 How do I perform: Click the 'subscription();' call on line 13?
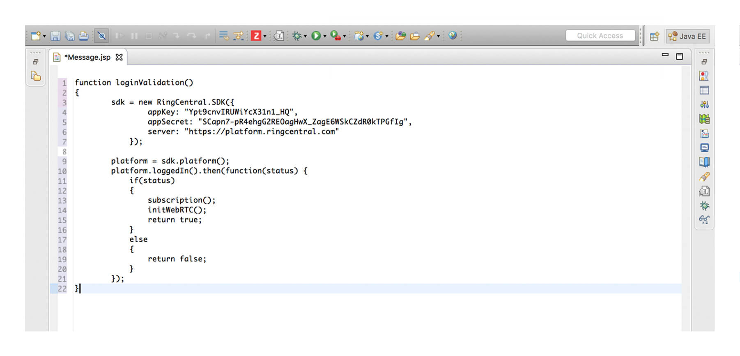pyautogui.click(x=182, y=200)
